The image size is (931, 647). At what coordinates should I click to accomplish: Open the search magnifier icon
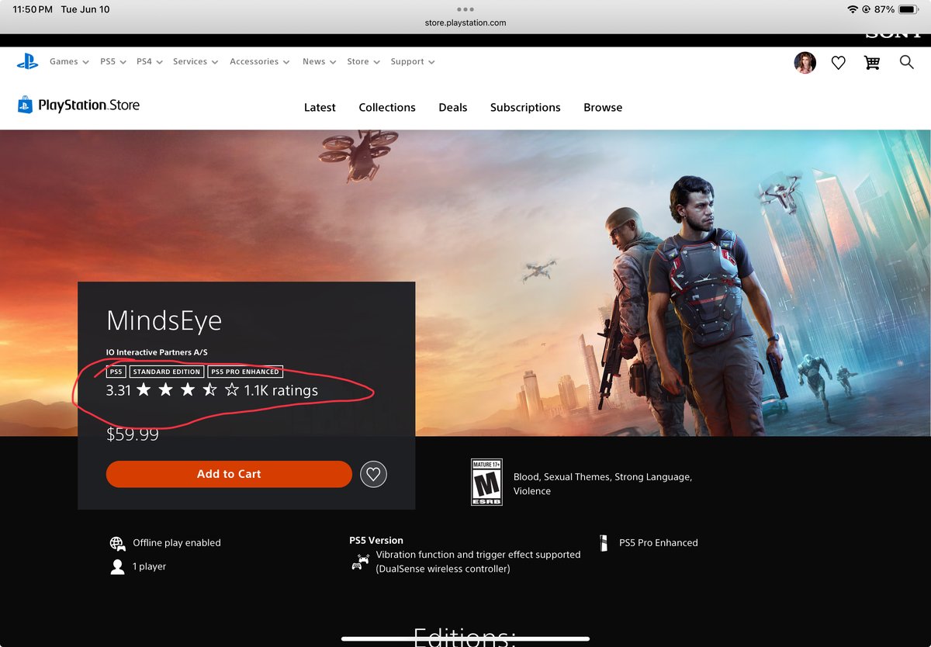(x=906, y=62)
